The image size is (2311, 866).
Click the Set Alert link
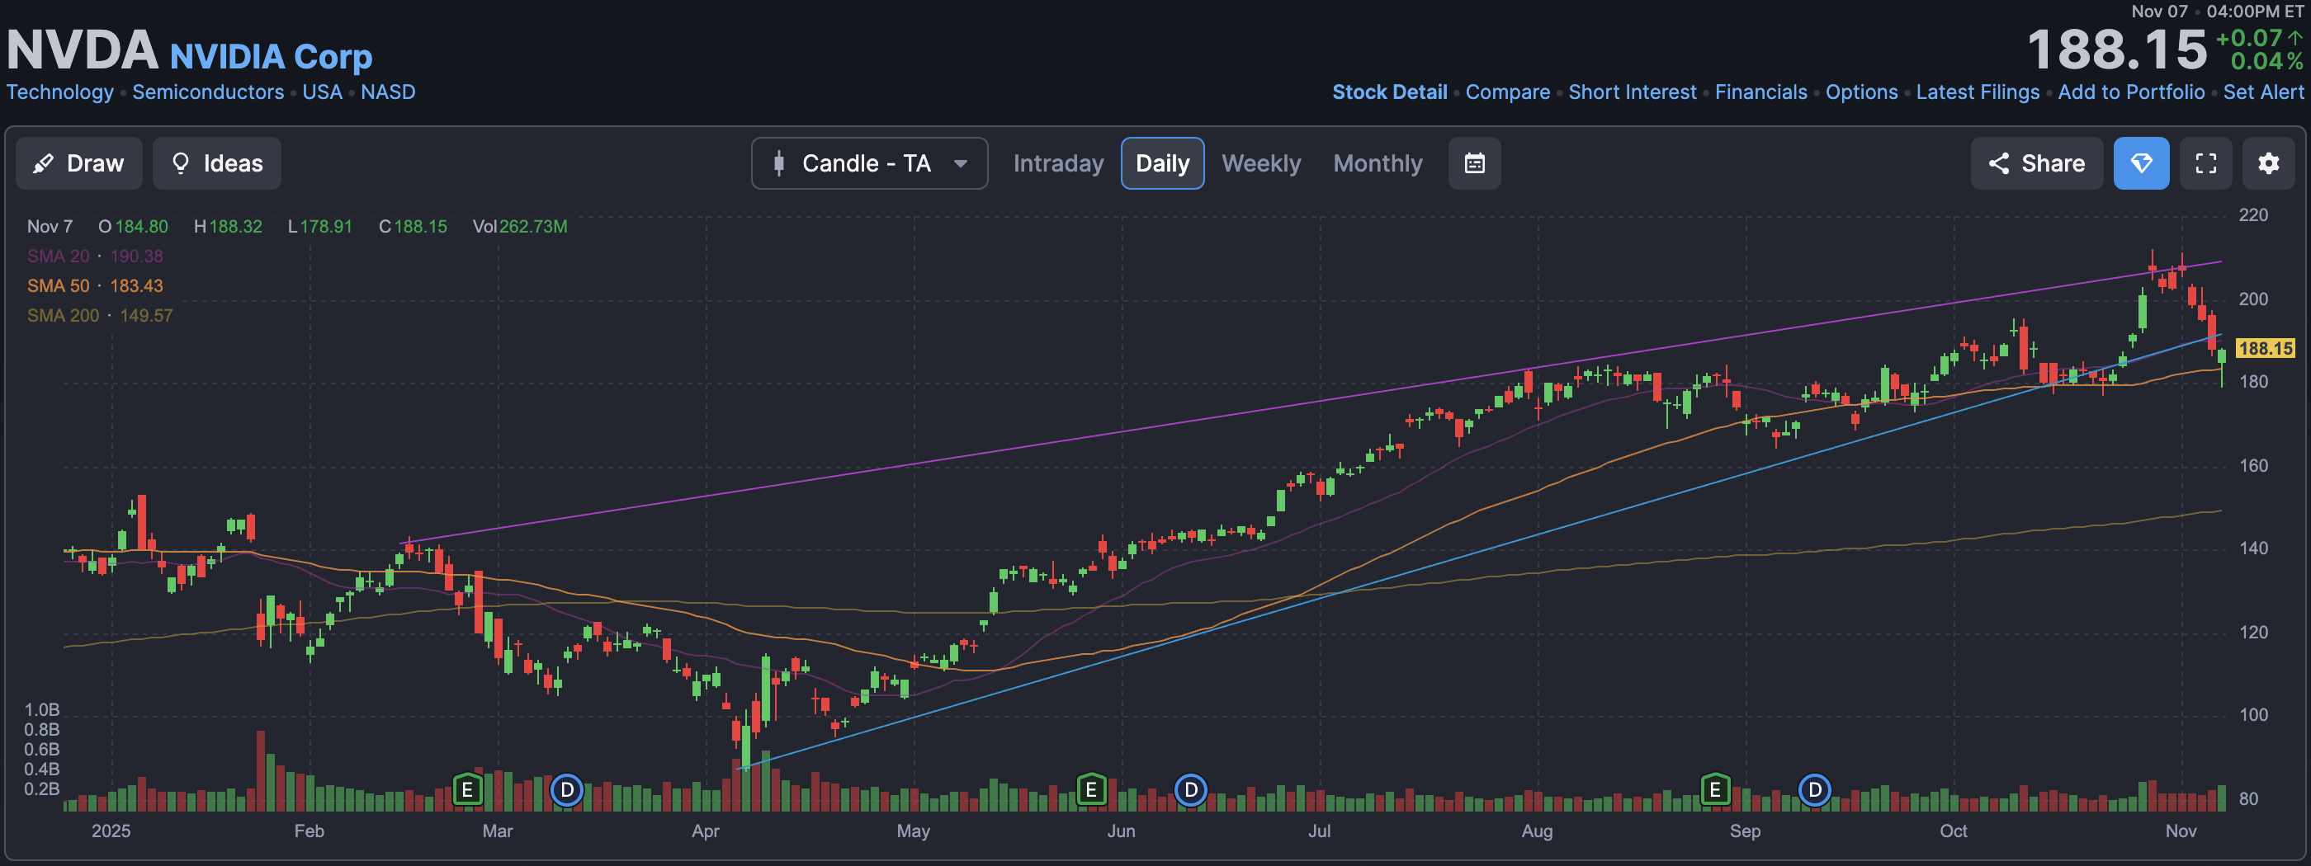click(x=2262, y=92)
